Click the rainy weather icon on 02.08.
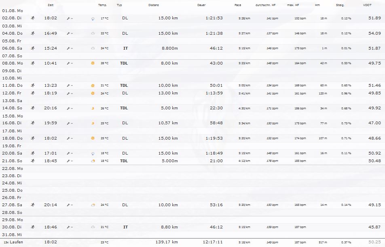385x247 pixels. (93, 19)
